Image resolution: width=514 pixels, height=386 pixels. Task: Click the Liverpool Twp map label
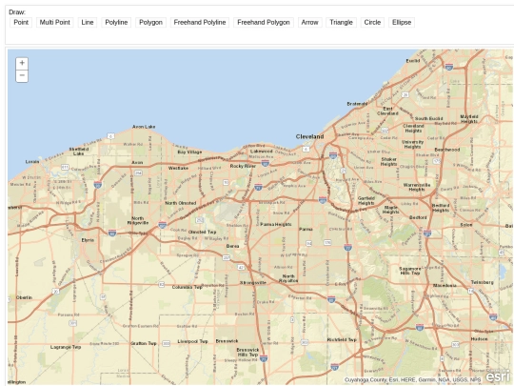tap(192, 341)
